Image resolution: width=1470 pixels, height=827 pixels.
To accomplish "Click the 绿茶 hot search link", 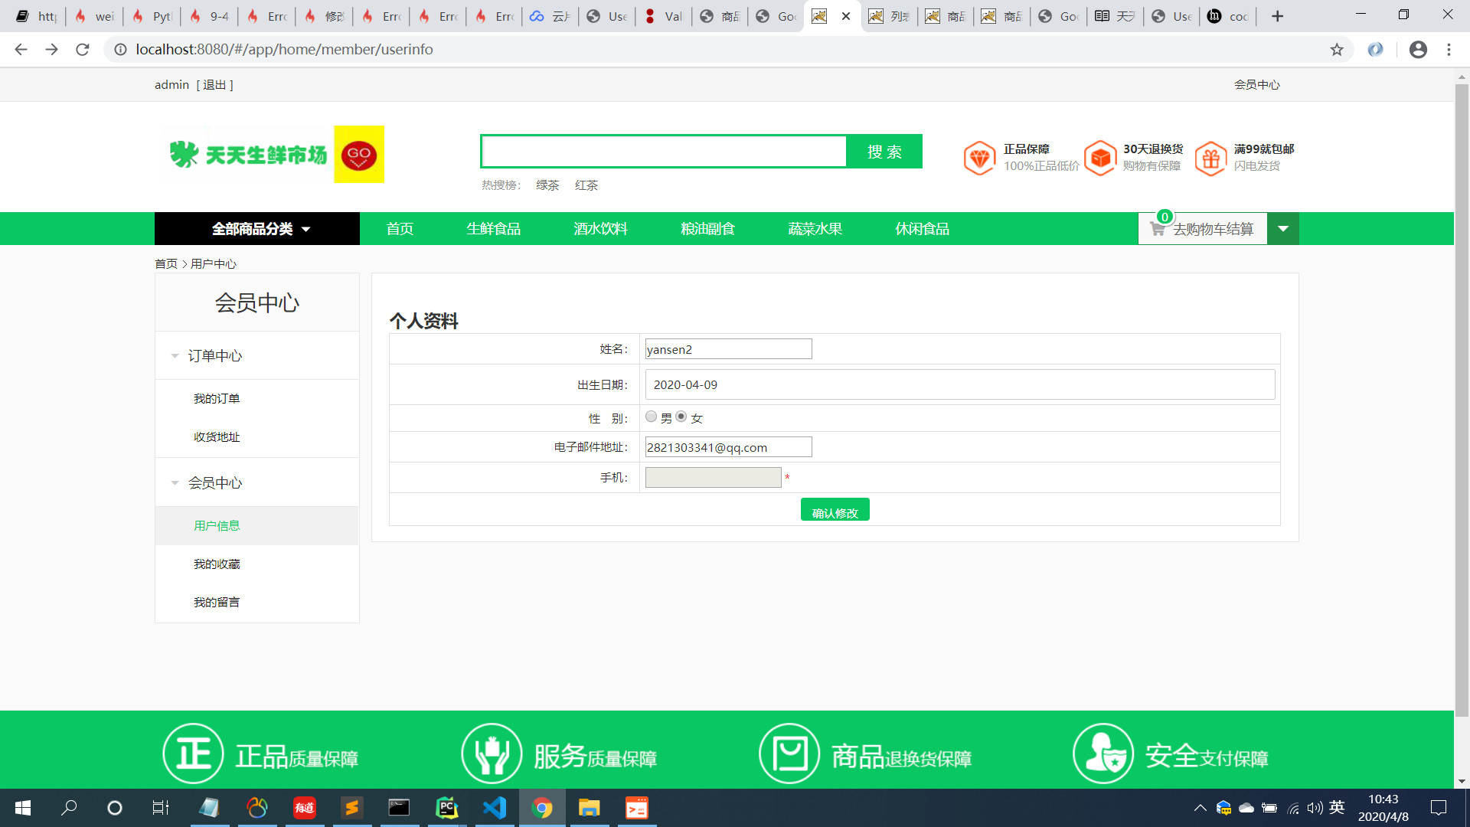I will point(547,185).
